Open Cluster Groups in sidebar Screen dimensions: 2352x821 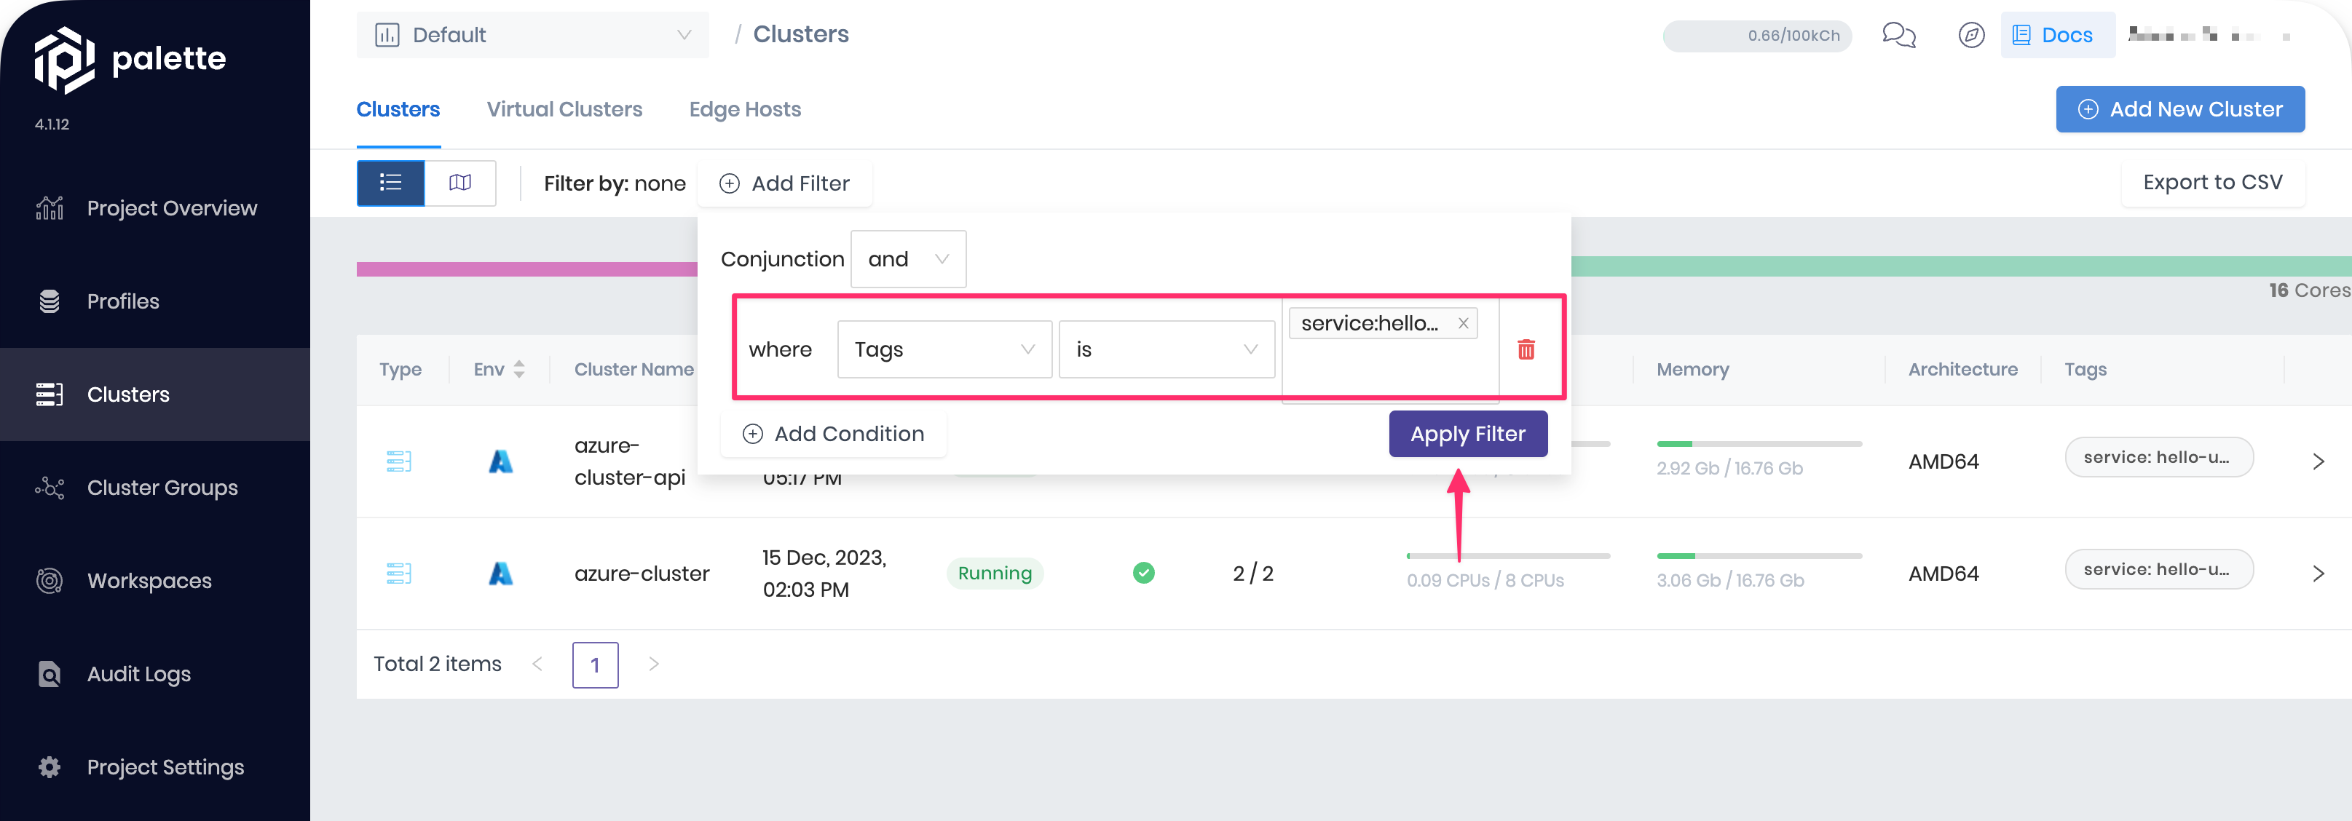155,488
